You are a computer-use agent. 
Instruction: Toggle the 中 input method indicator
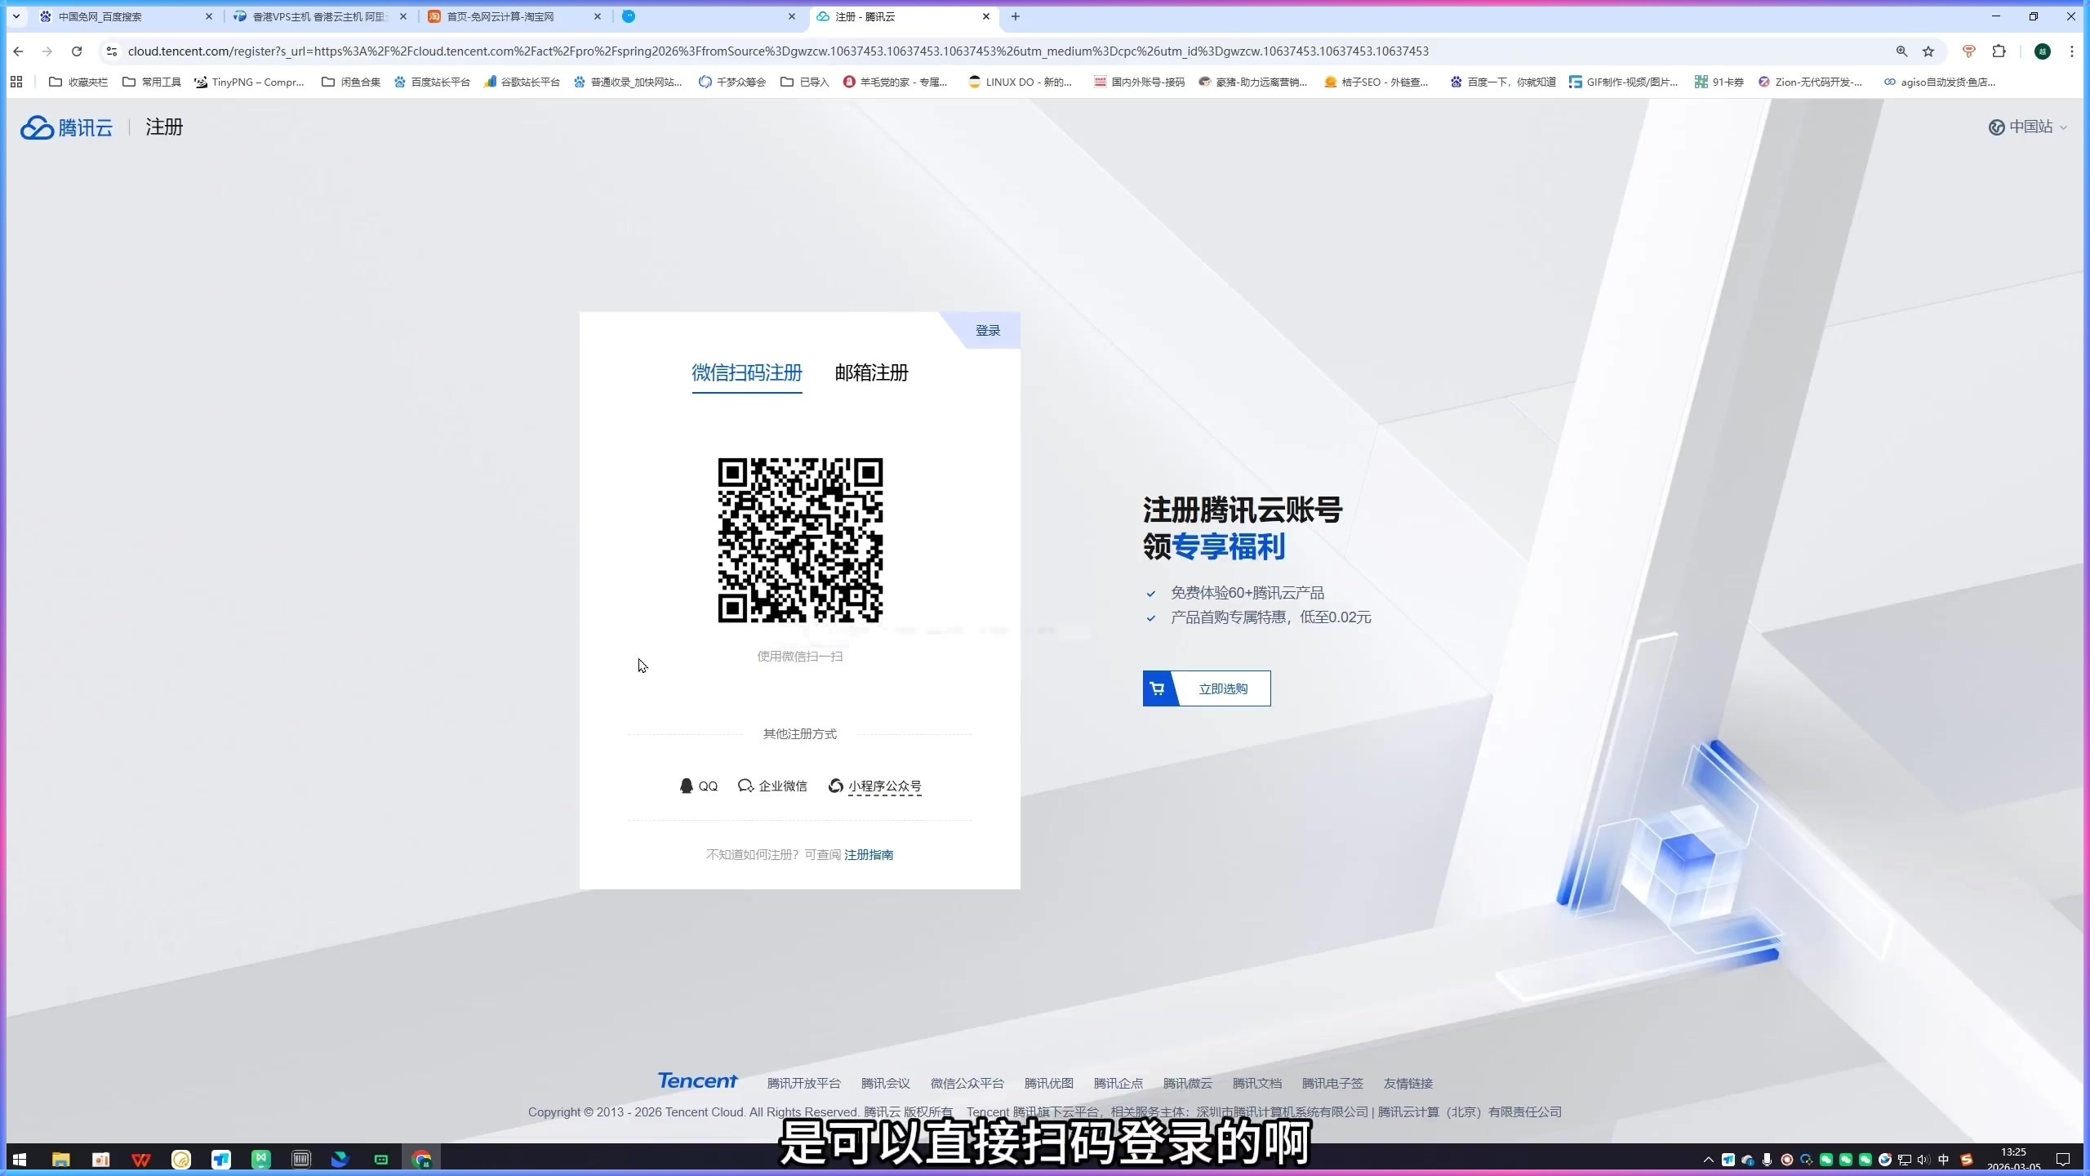click(x=1943, y=1160)
